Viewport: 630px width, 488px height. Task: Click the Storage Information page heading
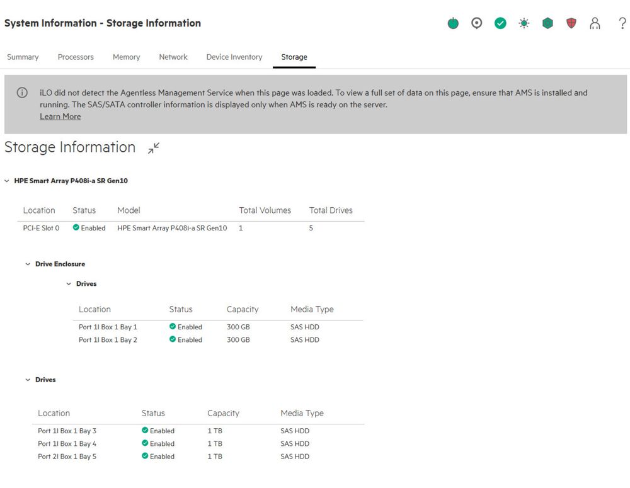[70, 147]
